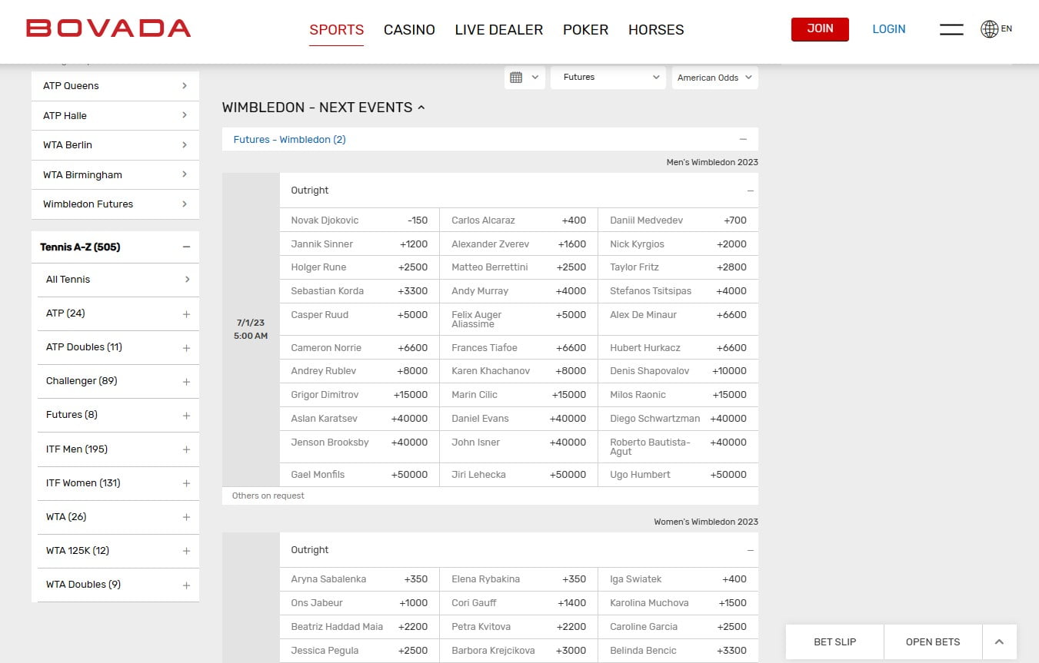Pick Taylor Fritz +2800
The width and height of the screenshot is (1039, 663).
(x=678, y=267)
